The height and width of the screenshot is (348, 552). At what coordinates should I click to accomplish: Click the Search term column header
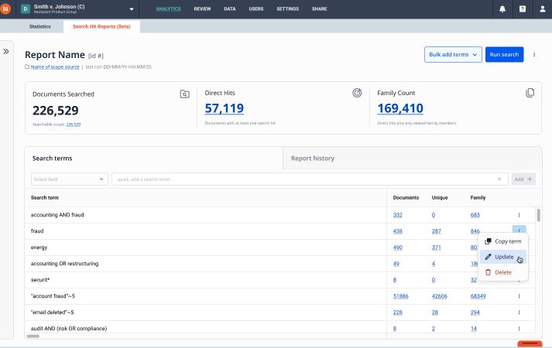click(45, 197)
